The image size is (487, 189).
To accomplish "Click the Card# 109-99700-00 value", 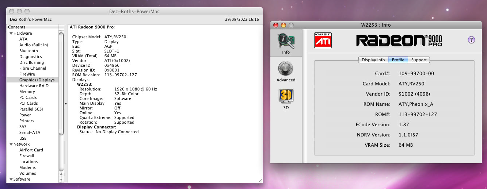I will (416, 73).
